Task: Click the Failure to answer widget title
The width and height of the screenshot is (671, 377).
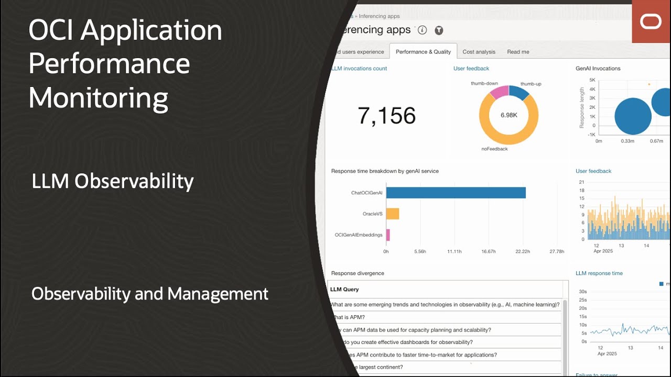Action: click(x=596, y=374)
